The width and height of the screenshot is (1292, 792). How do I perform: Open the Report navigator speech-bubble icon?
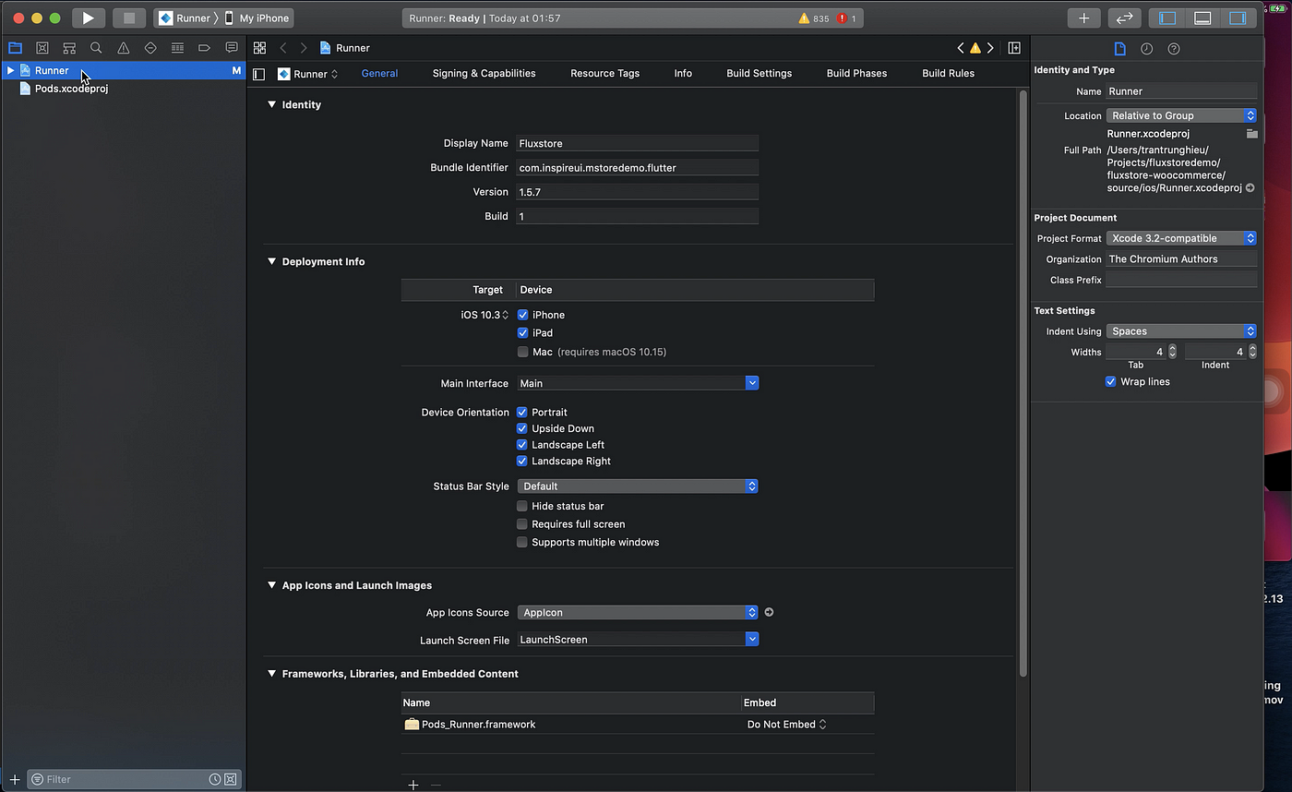coord(232,48)
